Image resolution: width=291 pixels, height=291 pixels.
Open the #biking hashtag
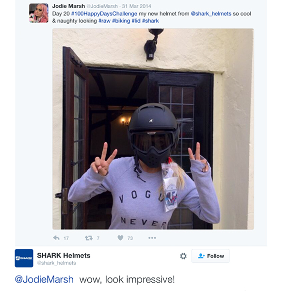121,21
